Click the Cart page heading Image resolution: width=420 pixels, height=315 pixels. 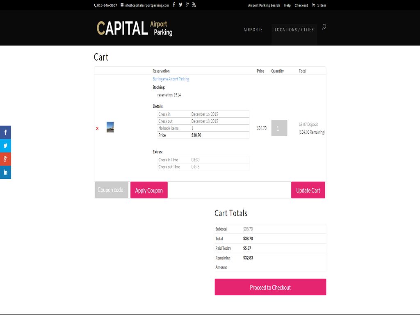tap(101, 57)
